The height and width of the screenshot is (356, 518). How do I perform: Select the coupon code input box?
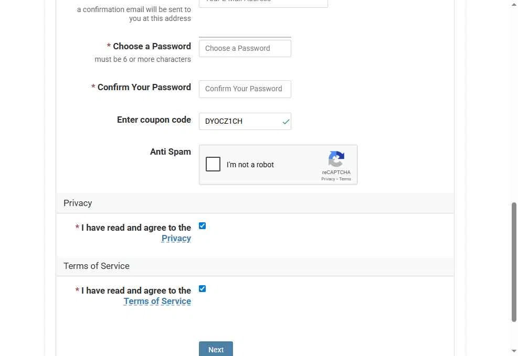pyautogui.click(x=239, y=122)
